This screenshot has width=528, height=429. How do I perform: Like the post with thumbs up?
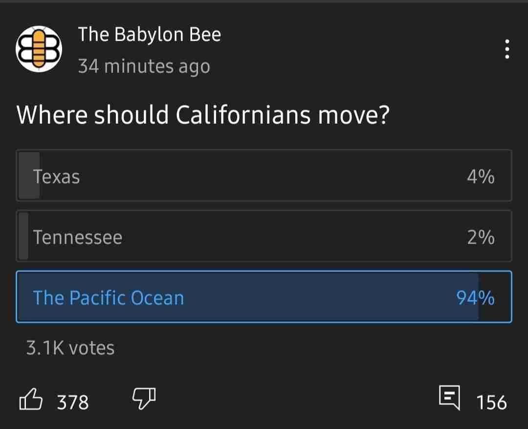(x=31, y=399)
